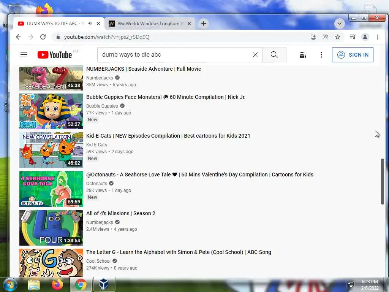The image size is (389, 292).
Task: Expand the tab search dropdown arrow
Action: tap(339, 24)
